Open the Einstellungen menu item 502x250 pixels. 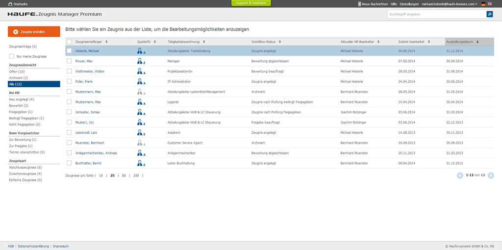click(x=409, y=4)
